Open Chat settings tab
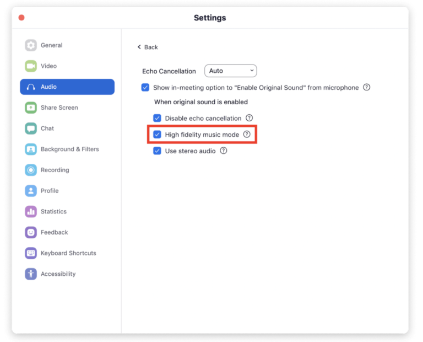The height and width of the screenshot is (342, 423). 67,129
